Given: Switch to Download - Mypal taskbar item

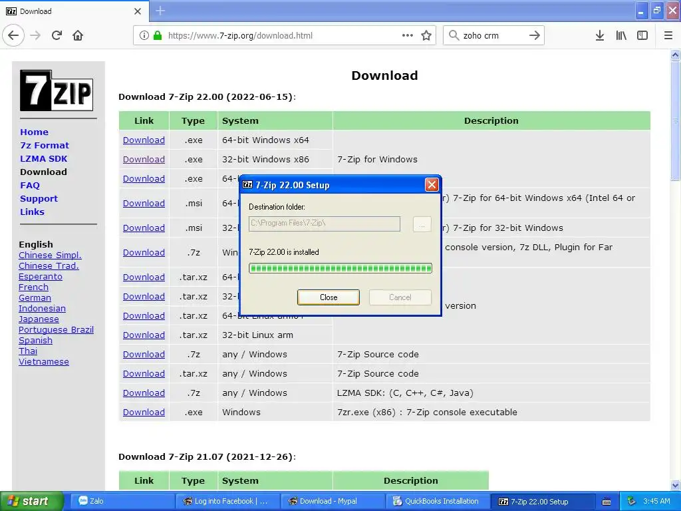Looking at the screenshot, I should click(333, 501).
